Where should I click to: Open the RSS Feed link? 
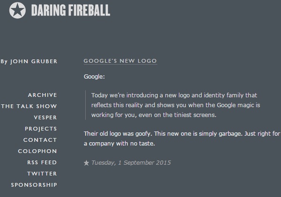tap(42, 162)
